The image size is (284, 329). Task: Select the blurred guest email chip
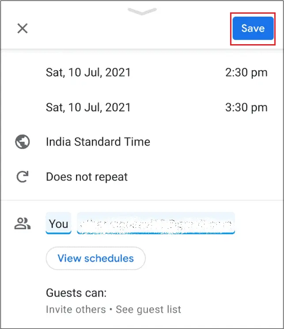pos(156,224)
